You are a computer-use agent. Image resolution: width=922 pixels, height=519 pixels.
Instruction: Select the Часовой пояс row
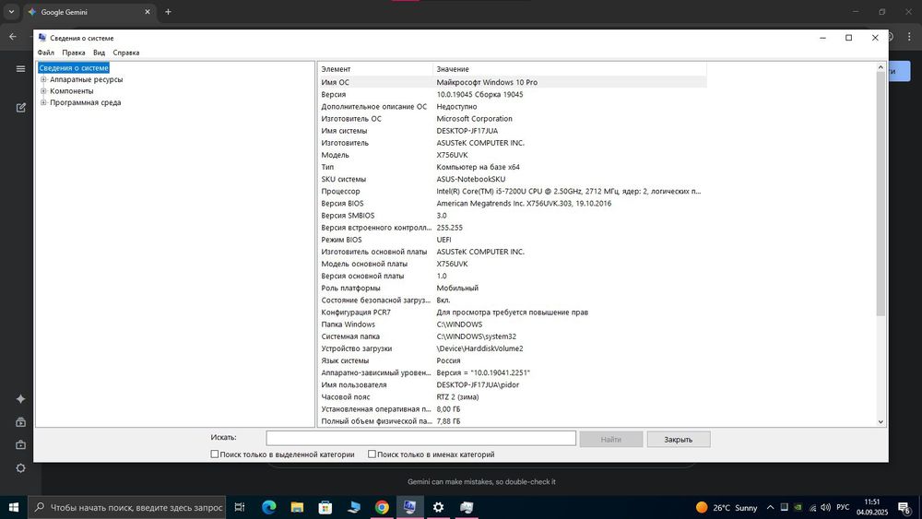512,396
